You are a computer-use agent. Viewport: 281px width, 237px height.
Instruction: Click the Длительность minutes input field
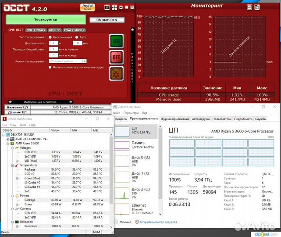(x=78, y=43)
